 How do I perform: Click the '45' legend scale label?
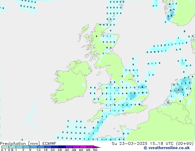(x=88, y=150)
